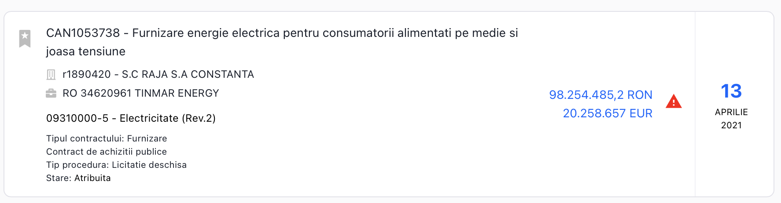This screenshot has width=781, height=203.
Task: Click Tipul contractului: Furnizare text
Action: coord(107,138)
